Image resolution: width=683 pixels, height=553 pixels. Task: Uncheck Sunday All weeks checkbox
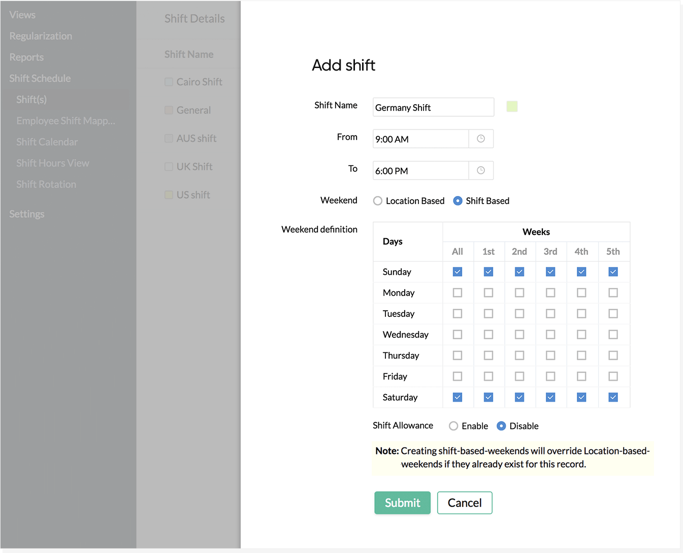458,272
